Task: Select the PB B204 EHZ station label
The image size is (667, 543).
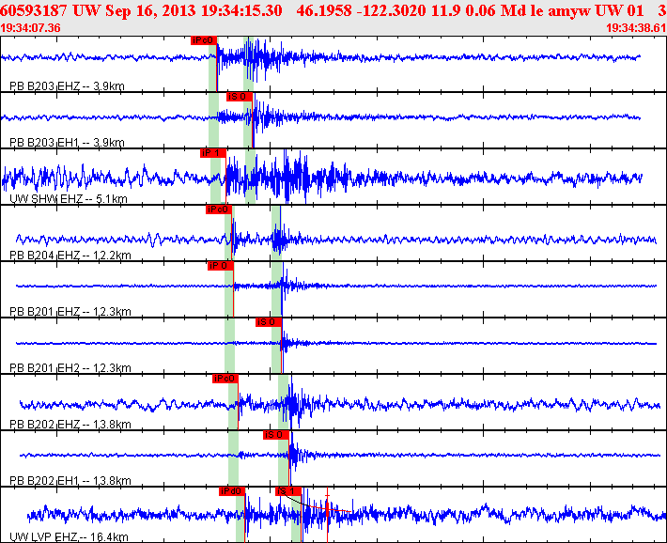Action: (x=70, y=256)
